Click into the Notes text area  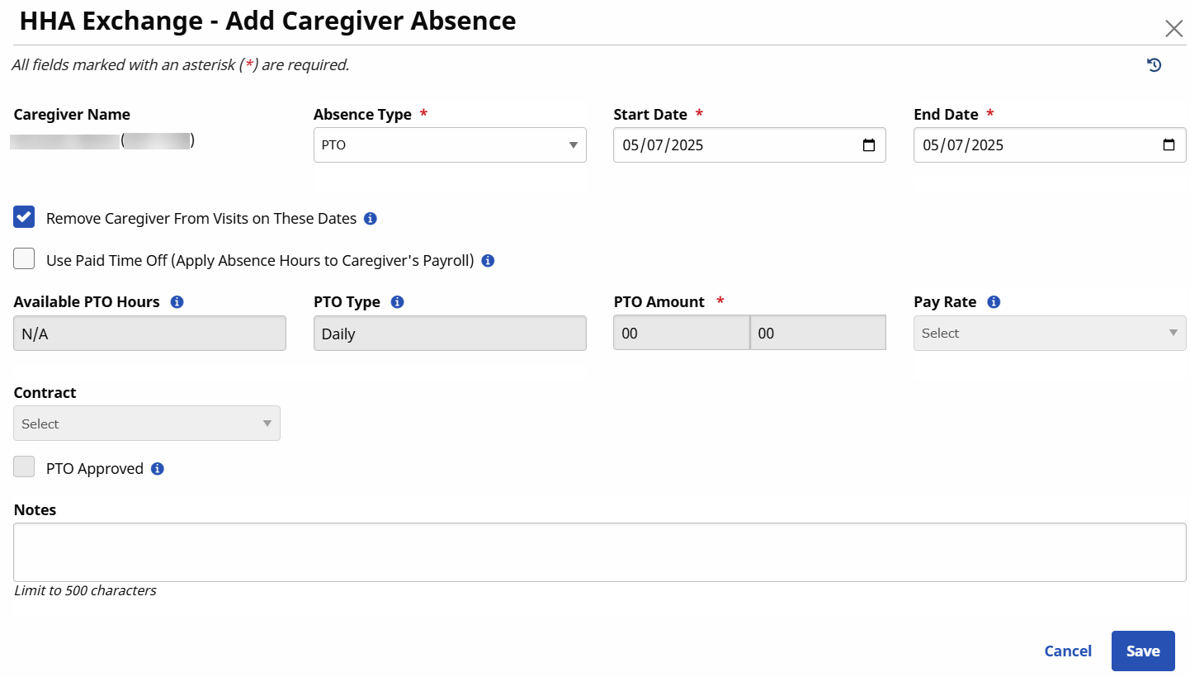click(599, 552)
